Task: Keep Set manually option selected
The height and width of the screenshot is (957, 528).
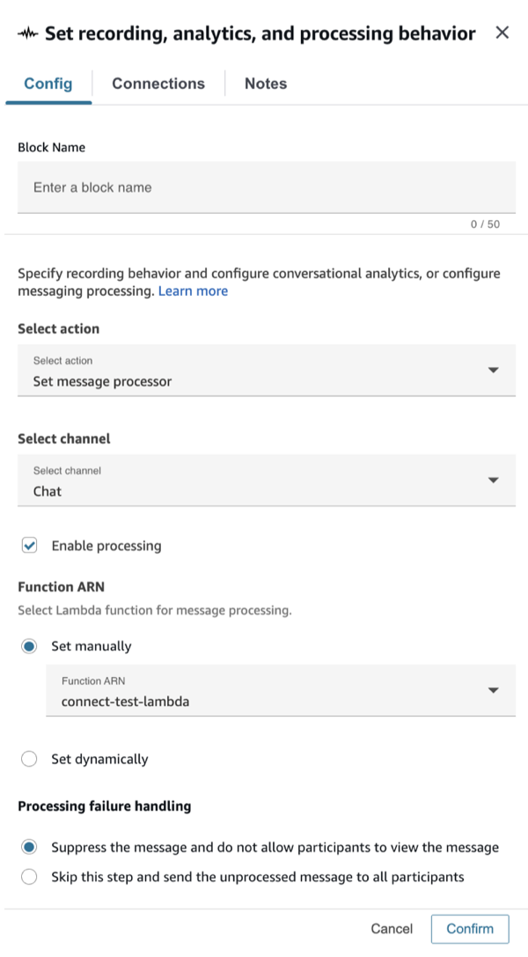Action: pos(27,645)
